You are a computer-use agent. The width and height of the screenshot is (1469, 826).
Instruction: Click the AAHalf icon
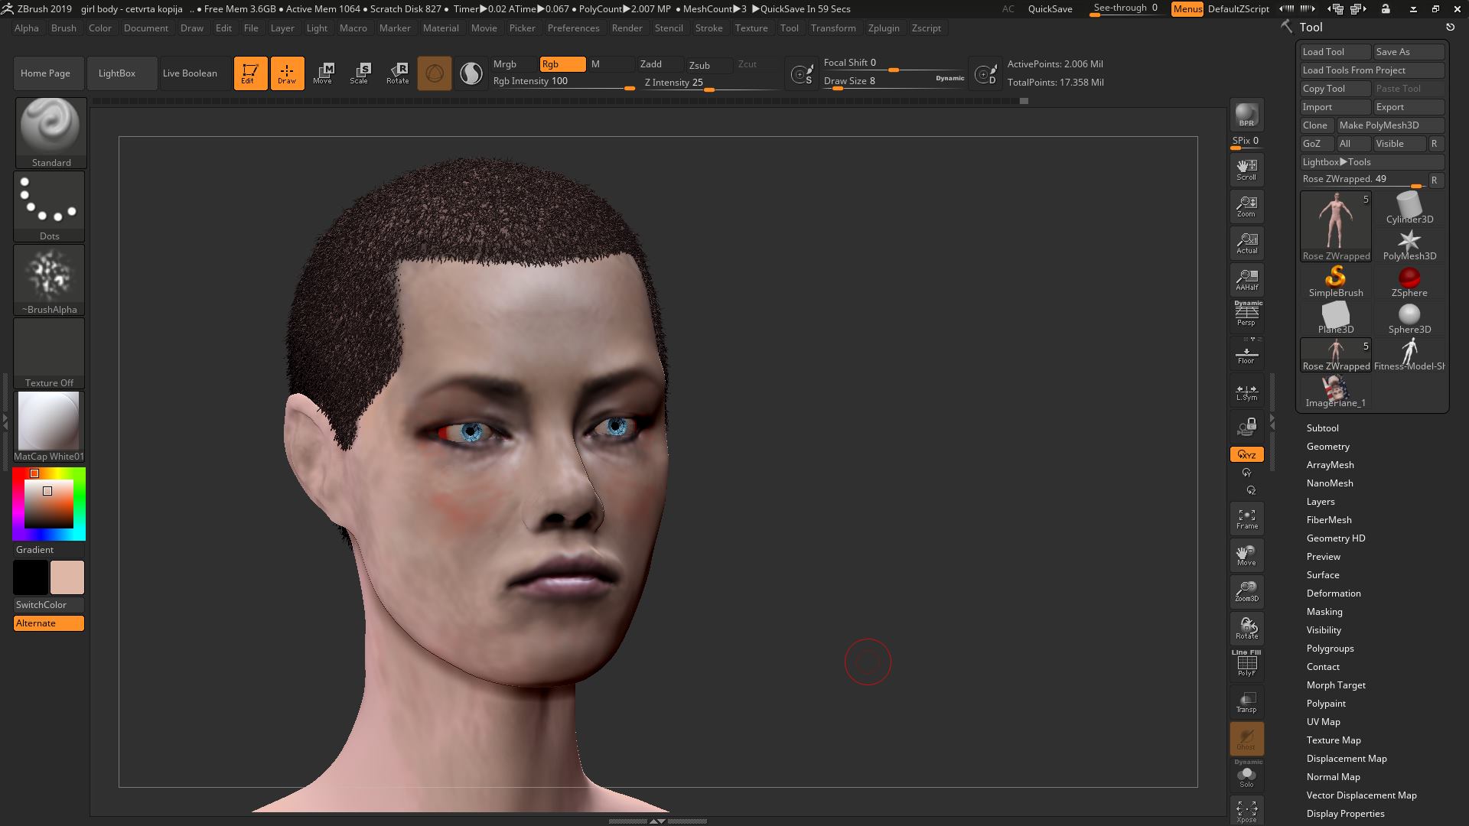tap(1246, 280)
